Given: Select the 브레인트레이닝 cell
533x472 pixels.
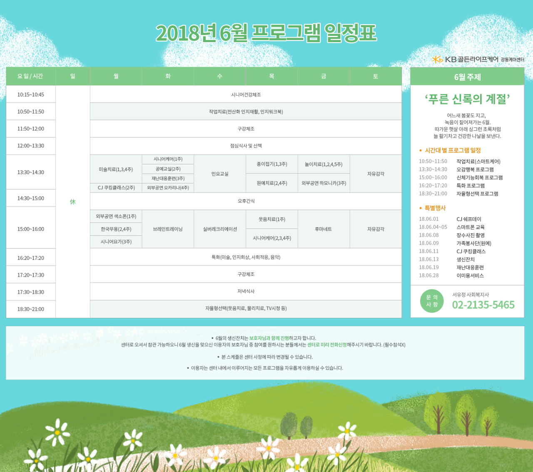Looking at the screenshot, I should coord(168,229).
